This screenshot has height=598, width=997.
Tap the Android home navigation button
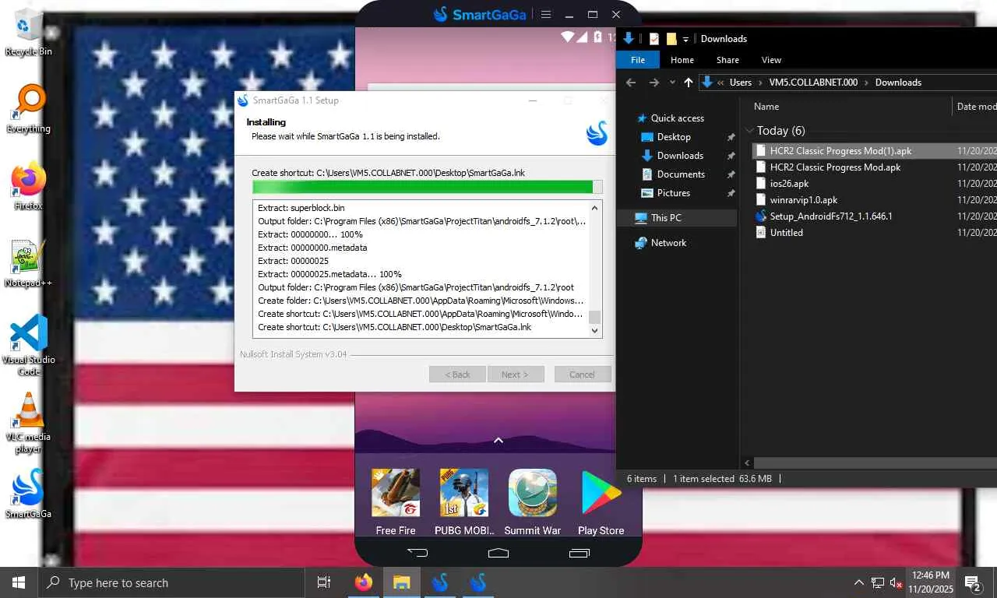[498, 553]
